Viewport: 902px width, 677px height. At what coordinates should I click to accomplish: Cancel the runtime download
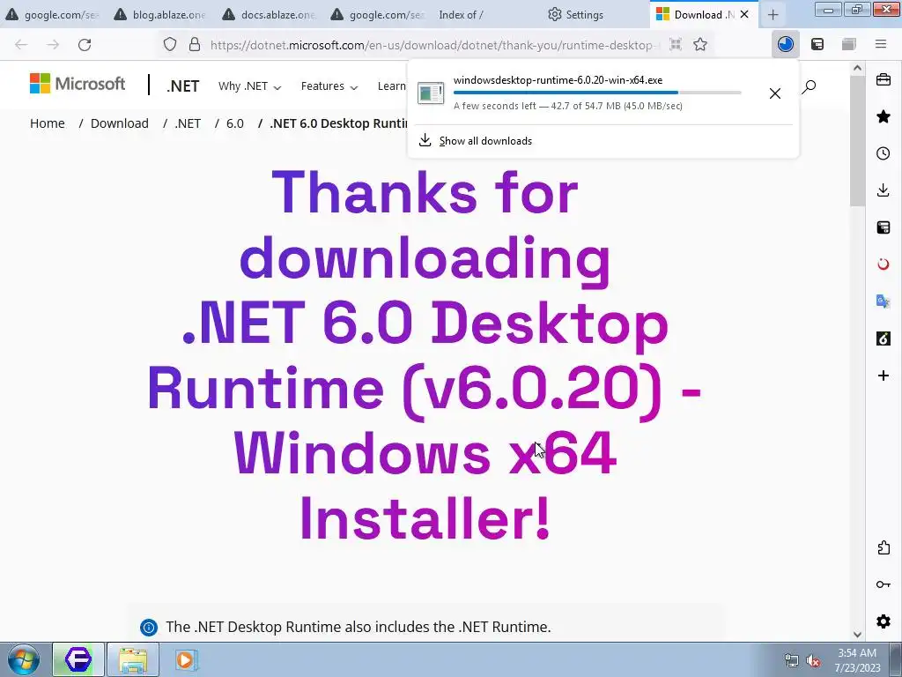775,93
